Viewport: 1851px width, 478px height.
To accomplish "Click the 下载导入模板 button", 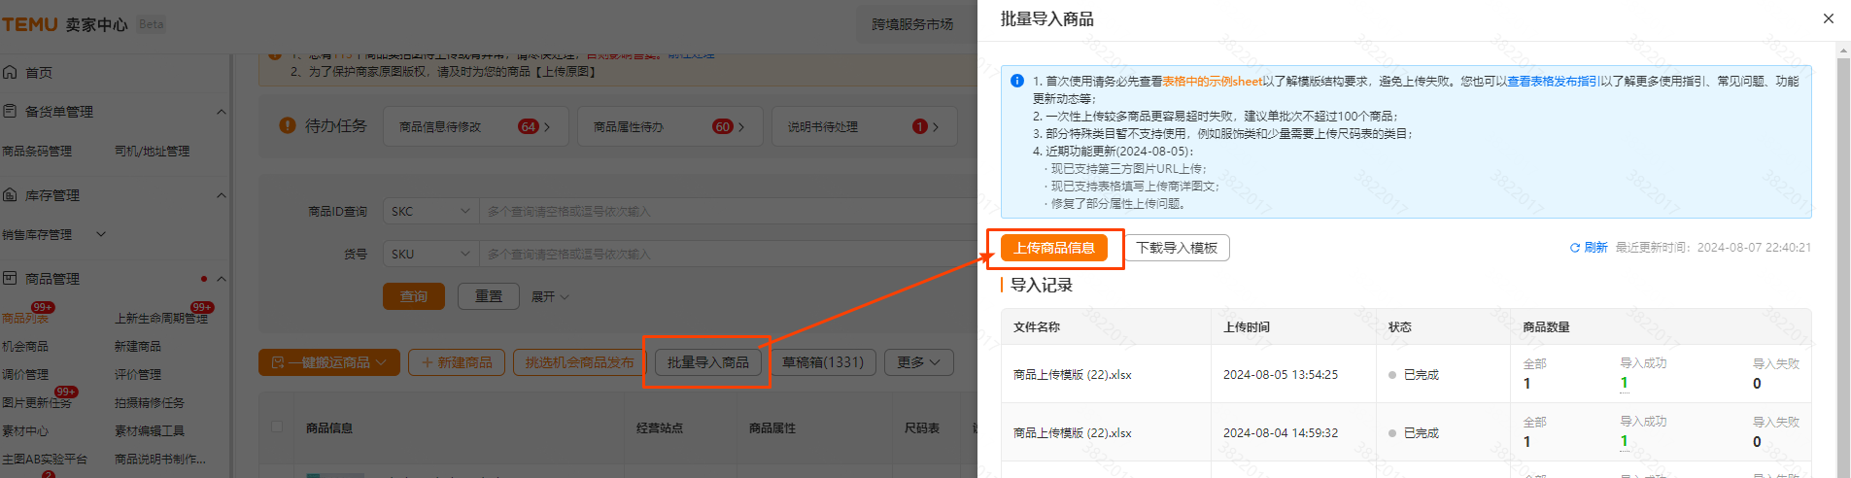I will click(1177, 248).
